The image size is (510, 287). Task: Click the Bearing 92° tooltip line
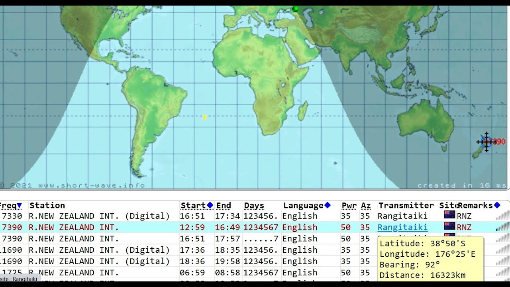(x=410, y=265)
